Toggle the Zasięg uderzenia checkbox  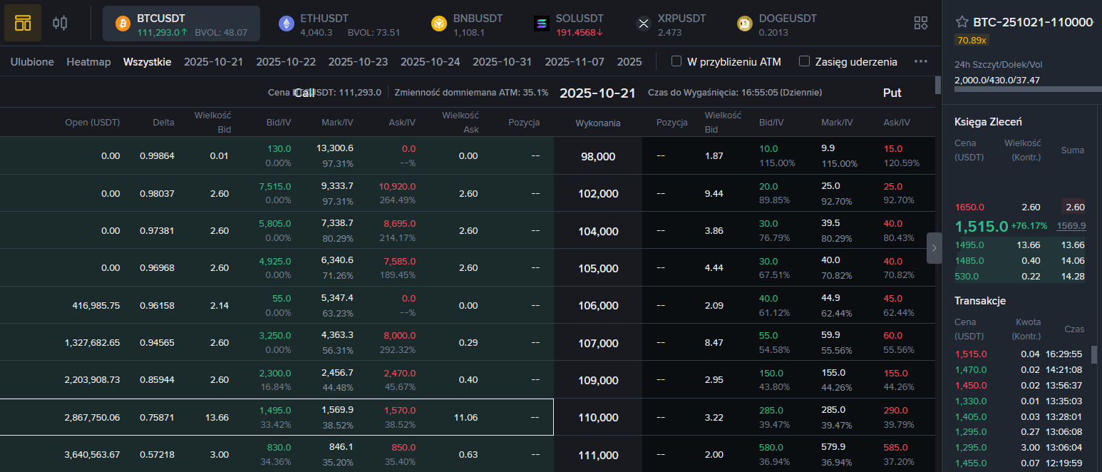coord(804,62)
